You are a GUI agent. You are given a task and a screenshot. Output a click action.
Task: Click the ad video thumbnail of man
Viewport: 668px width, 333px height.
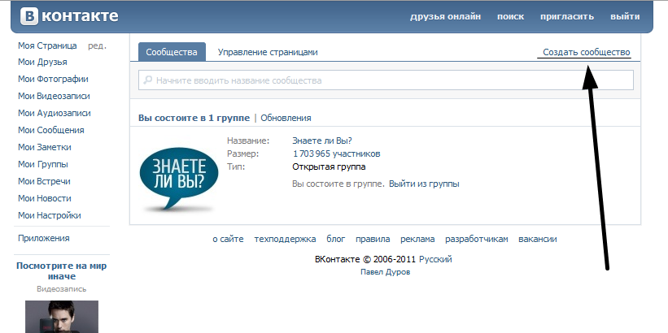click(62, 317)
